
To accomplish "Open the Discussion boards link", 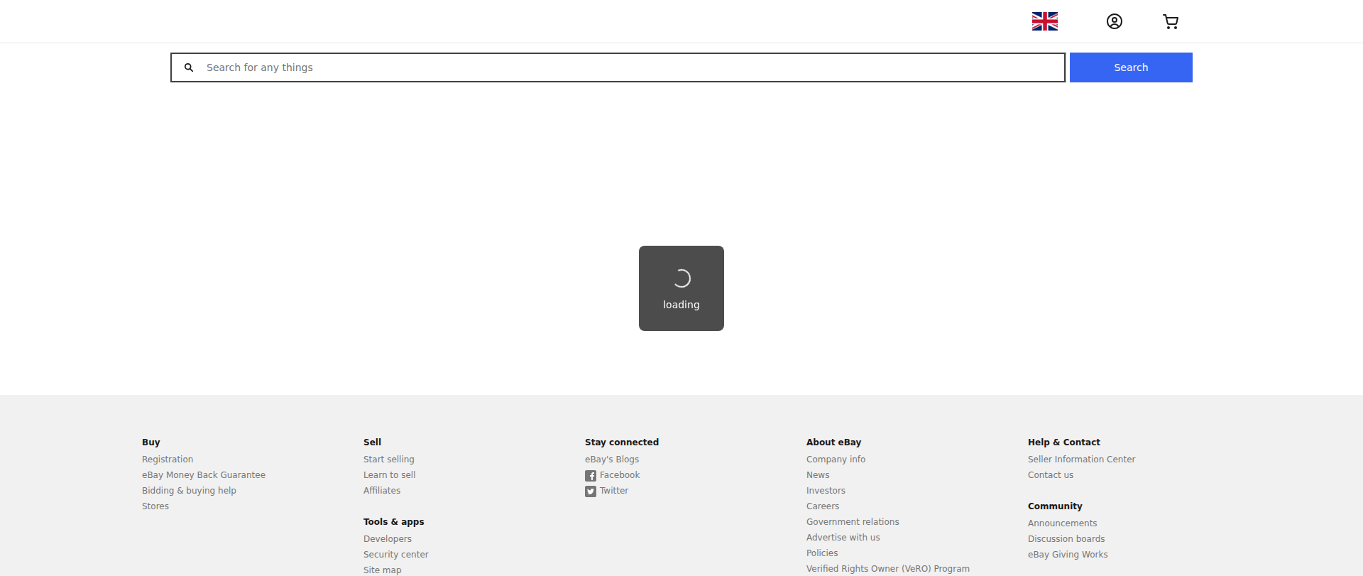I will [x=1066, y=539].
